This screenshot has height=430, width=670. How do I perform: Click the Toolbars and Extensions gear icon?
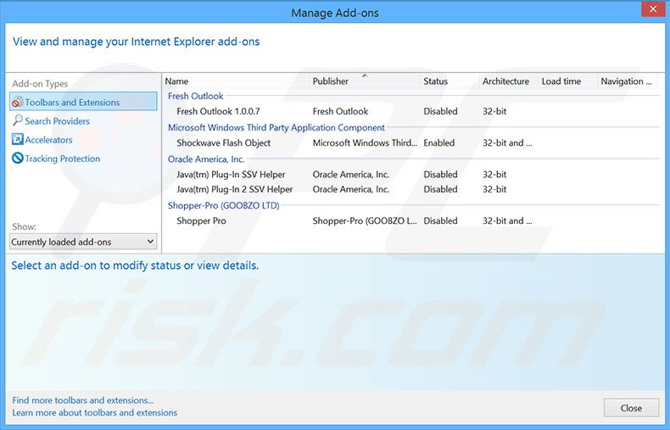[x=18, y=102]
